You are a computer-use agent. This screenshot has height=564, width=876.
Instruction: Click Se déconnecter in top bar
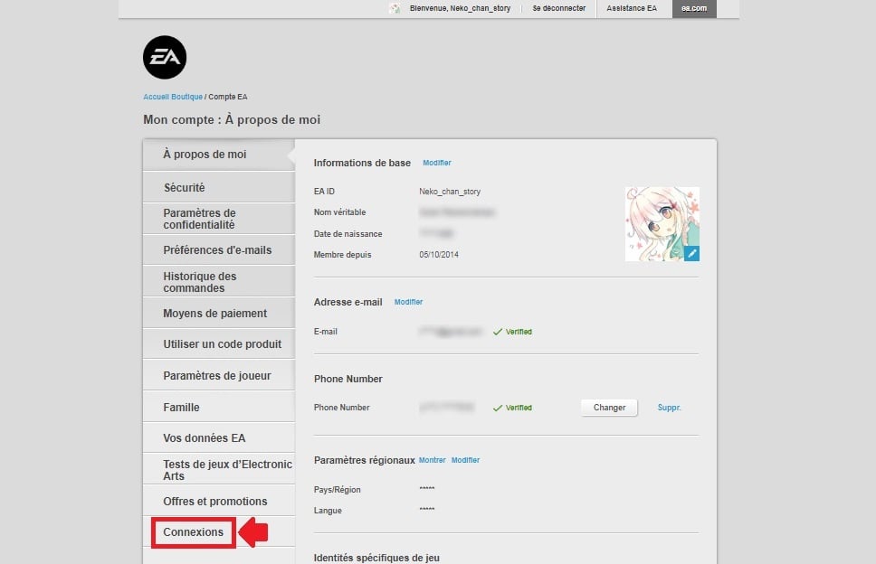[558, 8]
